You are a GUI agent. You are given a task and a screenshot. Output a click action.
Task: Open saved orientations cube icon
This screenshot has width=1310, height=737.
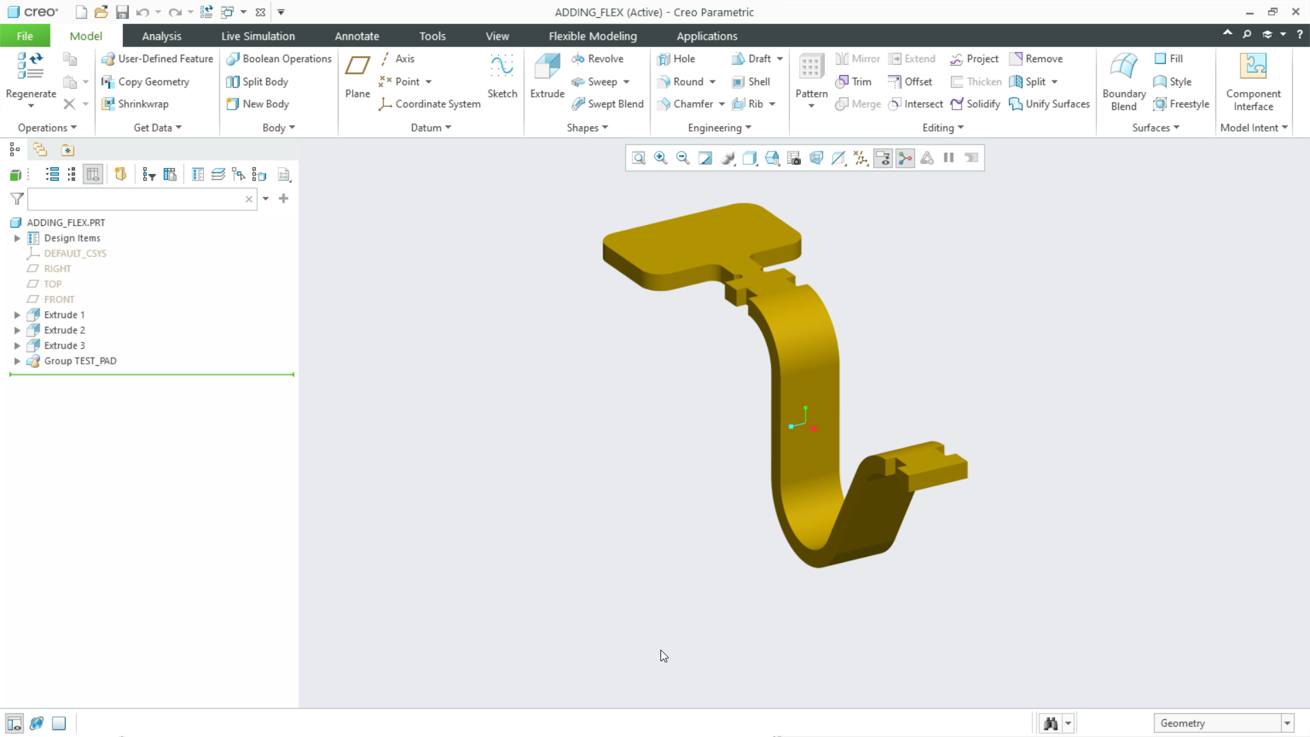point(772,158)
